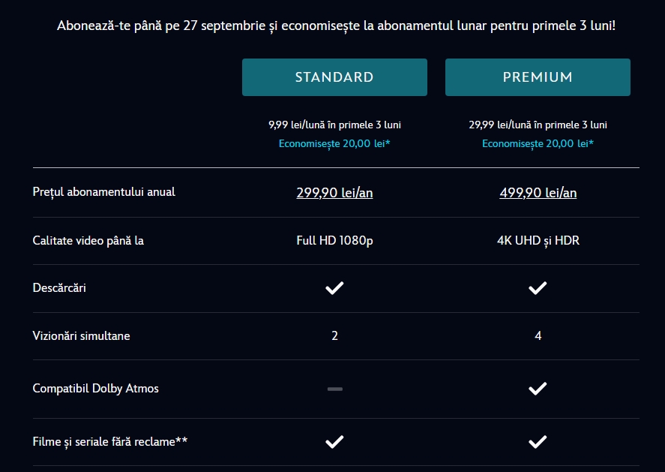Click the Standard Descărcări checkmark icon
The height and width of the screenshot is (472, 665).
pyautogui.click(x=334, y=287)
